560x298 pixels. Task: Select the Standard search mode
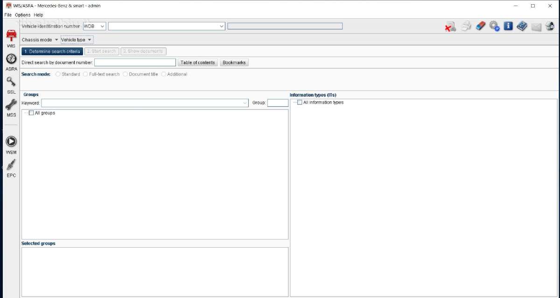pyautogui.click(x=58, y=74)
